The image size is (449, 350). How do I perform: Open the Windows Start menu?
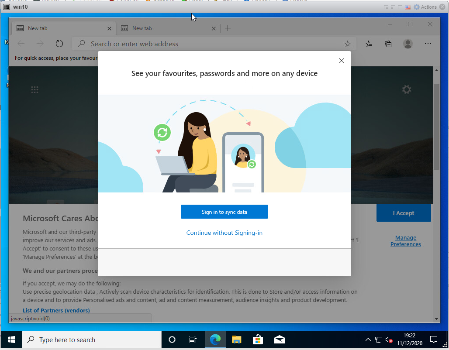[11, 340]
